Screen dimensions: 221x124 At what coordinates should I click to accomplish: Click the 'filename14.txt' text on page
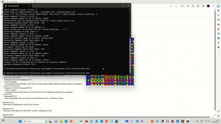pyautogui.click(x=8, y=102)
